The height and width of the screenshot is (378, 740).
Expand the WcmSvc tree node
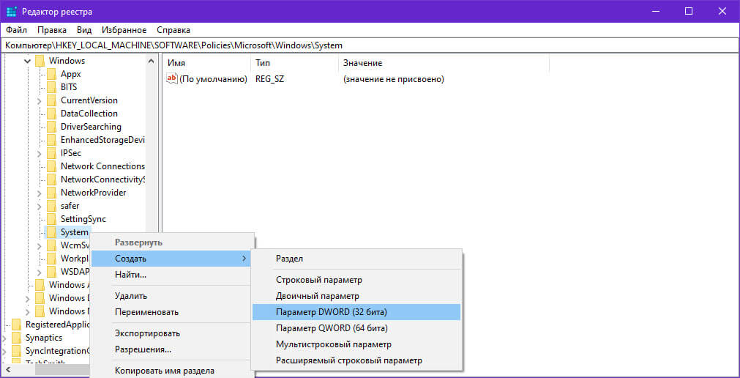click(40, 245)
